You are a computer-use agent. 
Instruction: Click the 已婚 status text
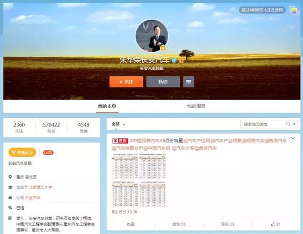pos(20,208)
